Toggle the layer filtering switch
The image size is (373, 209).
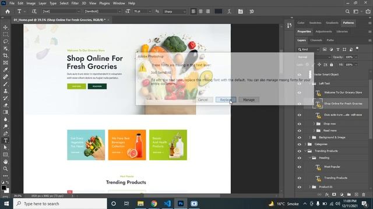point(357,48)
